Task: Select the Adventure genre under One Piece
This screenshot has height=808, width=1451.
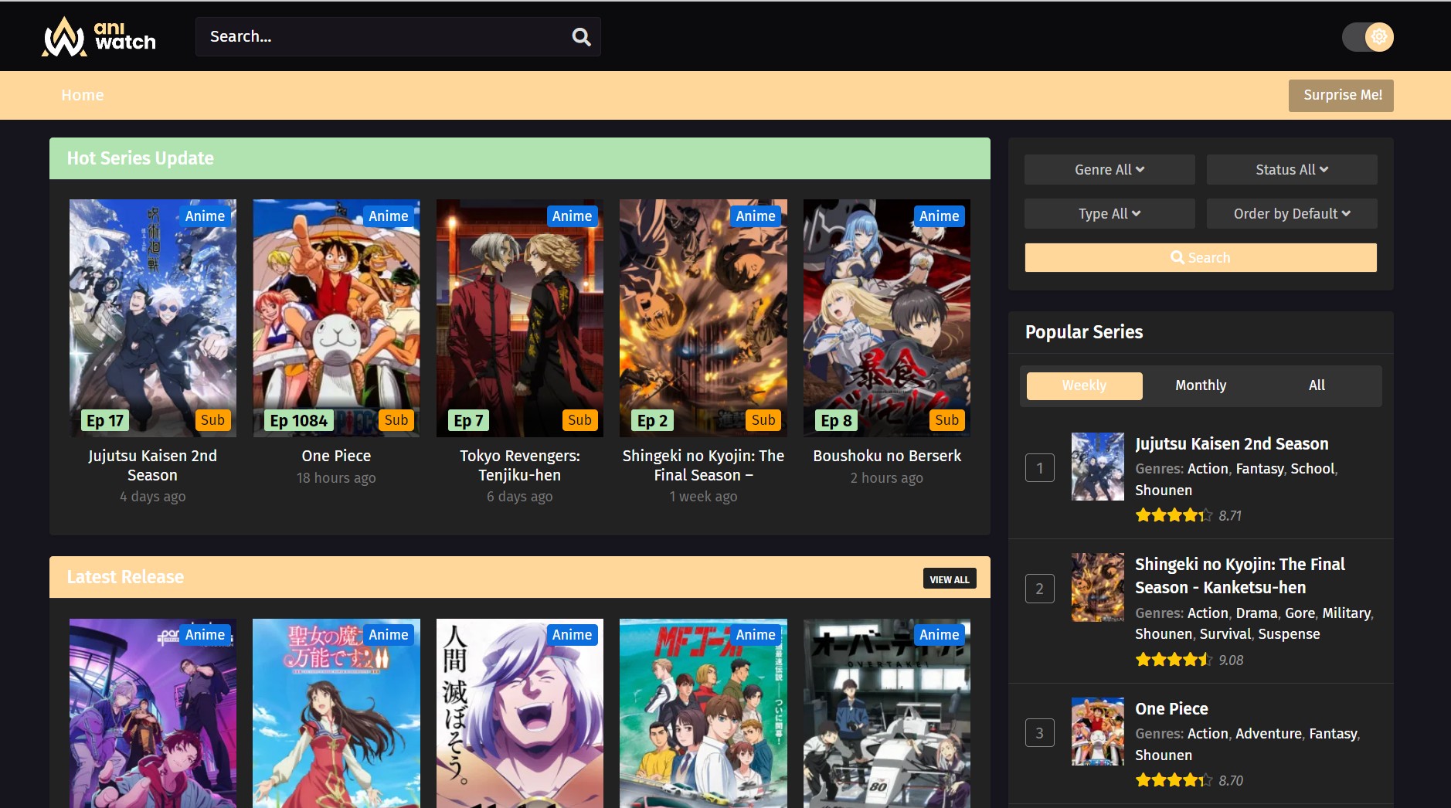Action: coord(1269,733)
